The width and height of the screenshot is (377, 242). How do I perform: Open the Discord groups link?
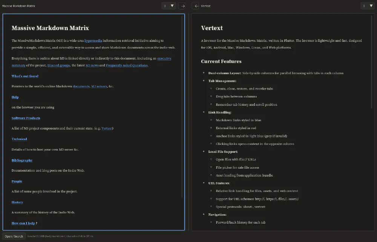(58, 65)
